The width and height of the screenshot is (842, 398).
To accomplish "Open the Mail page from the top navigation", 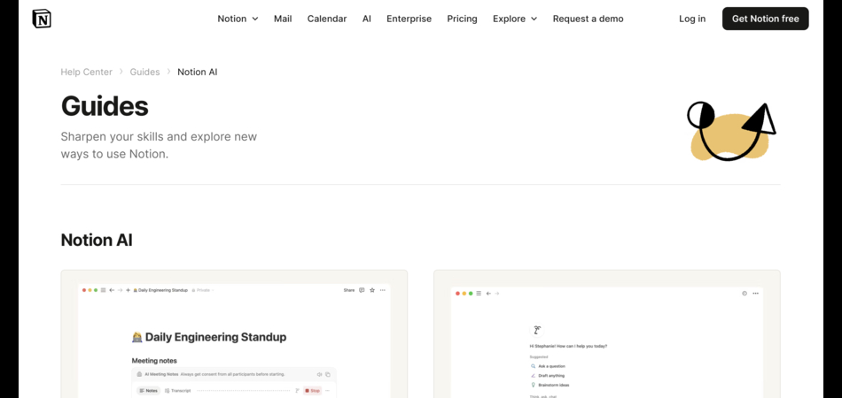I will 283,19.
